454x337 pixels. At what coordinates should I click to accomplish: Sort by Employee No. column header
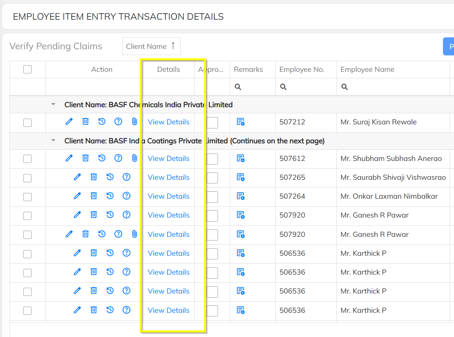(x=302, y=70)
